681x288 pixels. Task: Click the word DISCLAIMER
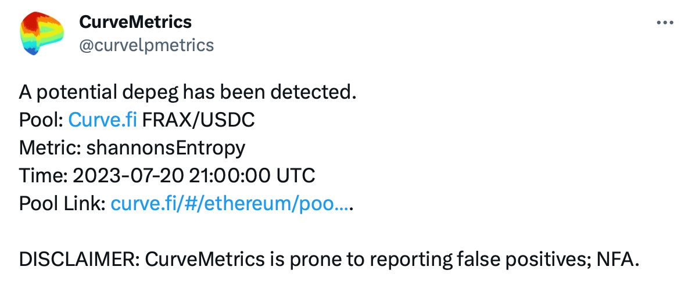point(79,260)
